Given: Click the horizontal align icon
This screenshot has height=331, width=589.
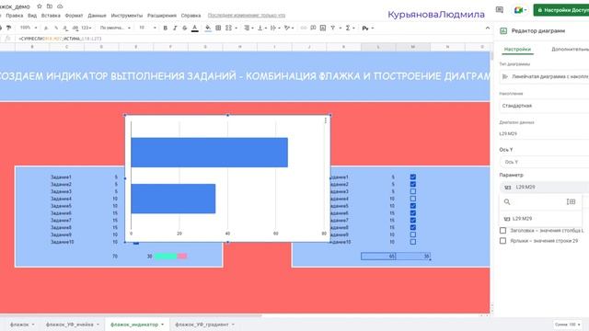Looking at the screenshot, I should [247, 28].
